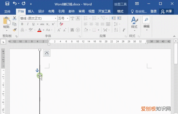Open the phonetic guide (wén) tool
The height and width of the screenshot is (114, 178).
[72, 18]
